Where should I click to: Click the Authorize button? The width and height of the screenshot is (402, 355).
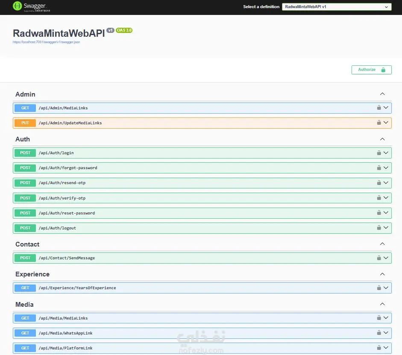(372, 70)
